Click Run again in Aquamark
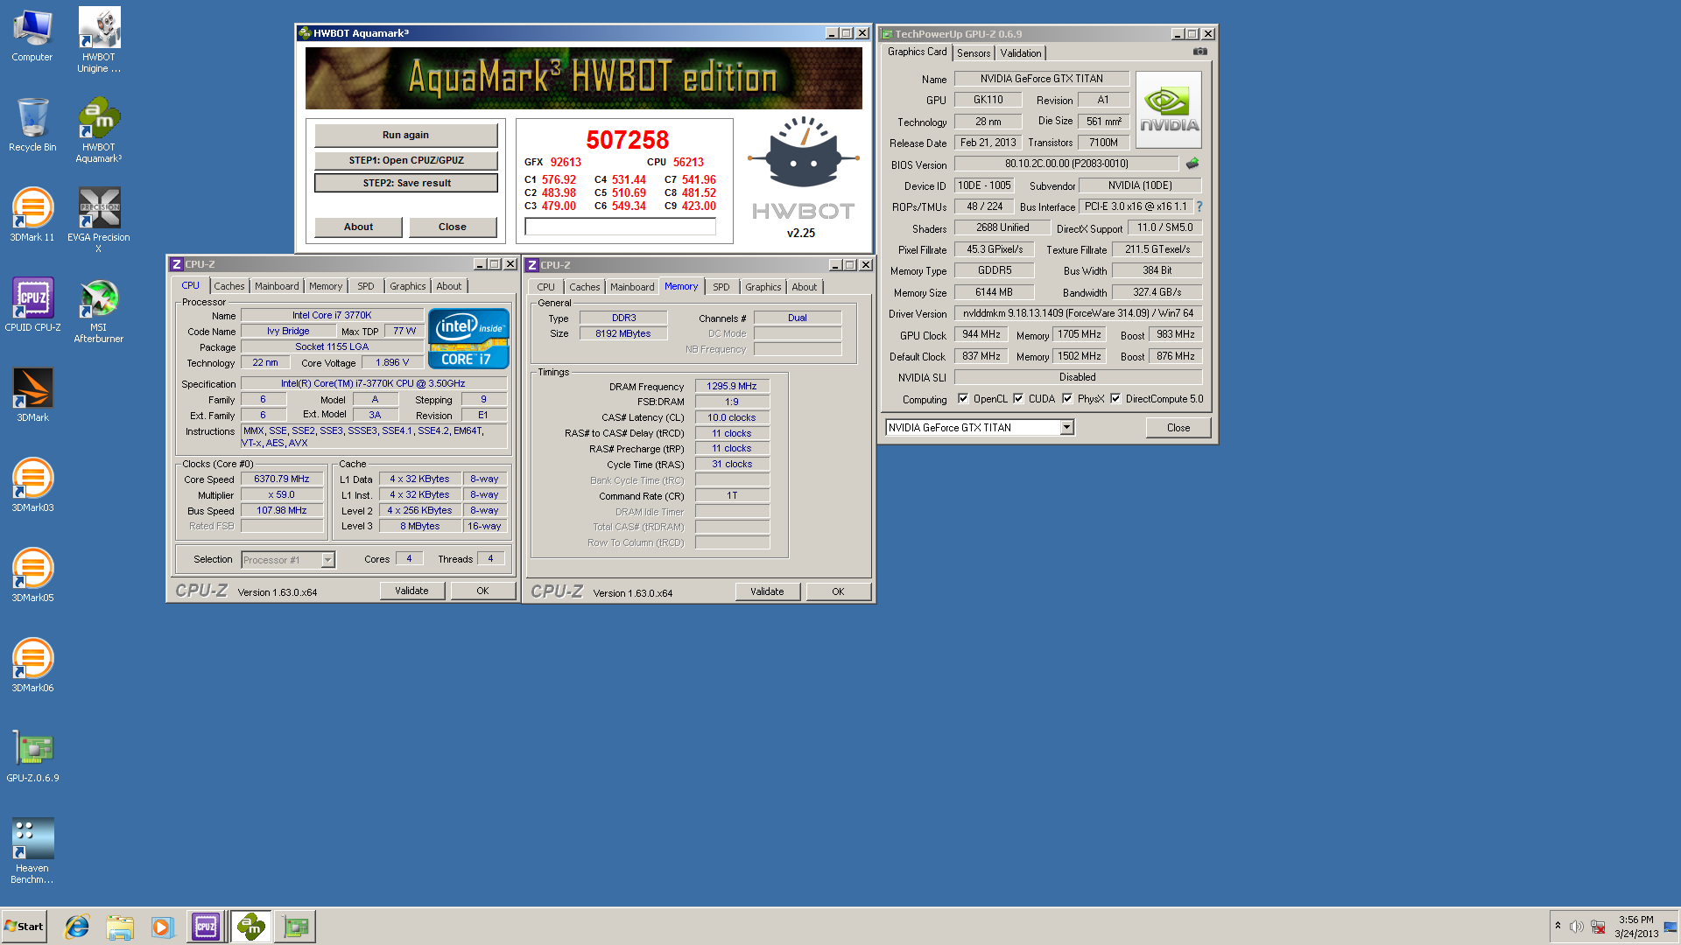This screenshot has height=945, width=1681. pos(406,135)
